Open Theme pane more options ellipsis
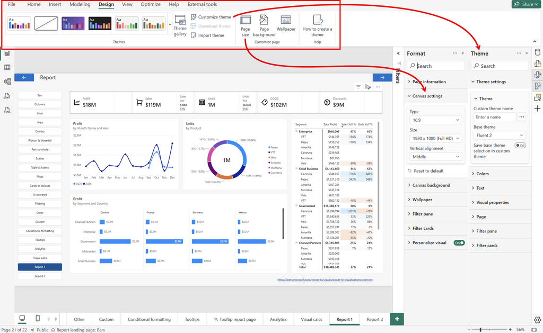The width and height of the screenshot is (543, 333). tap(519, 53)
